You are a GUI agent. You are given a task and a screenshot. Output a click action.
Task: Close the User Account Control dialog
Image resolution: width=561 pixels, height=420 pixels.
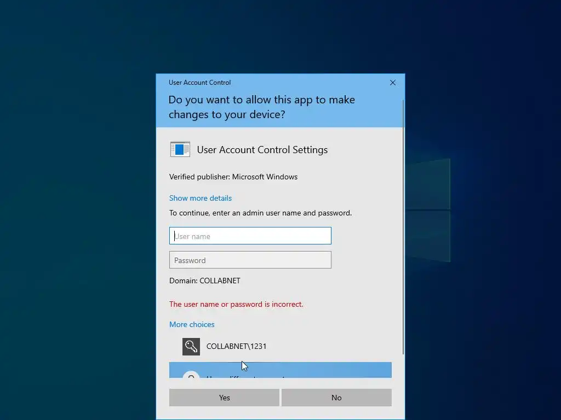(392, 83)
